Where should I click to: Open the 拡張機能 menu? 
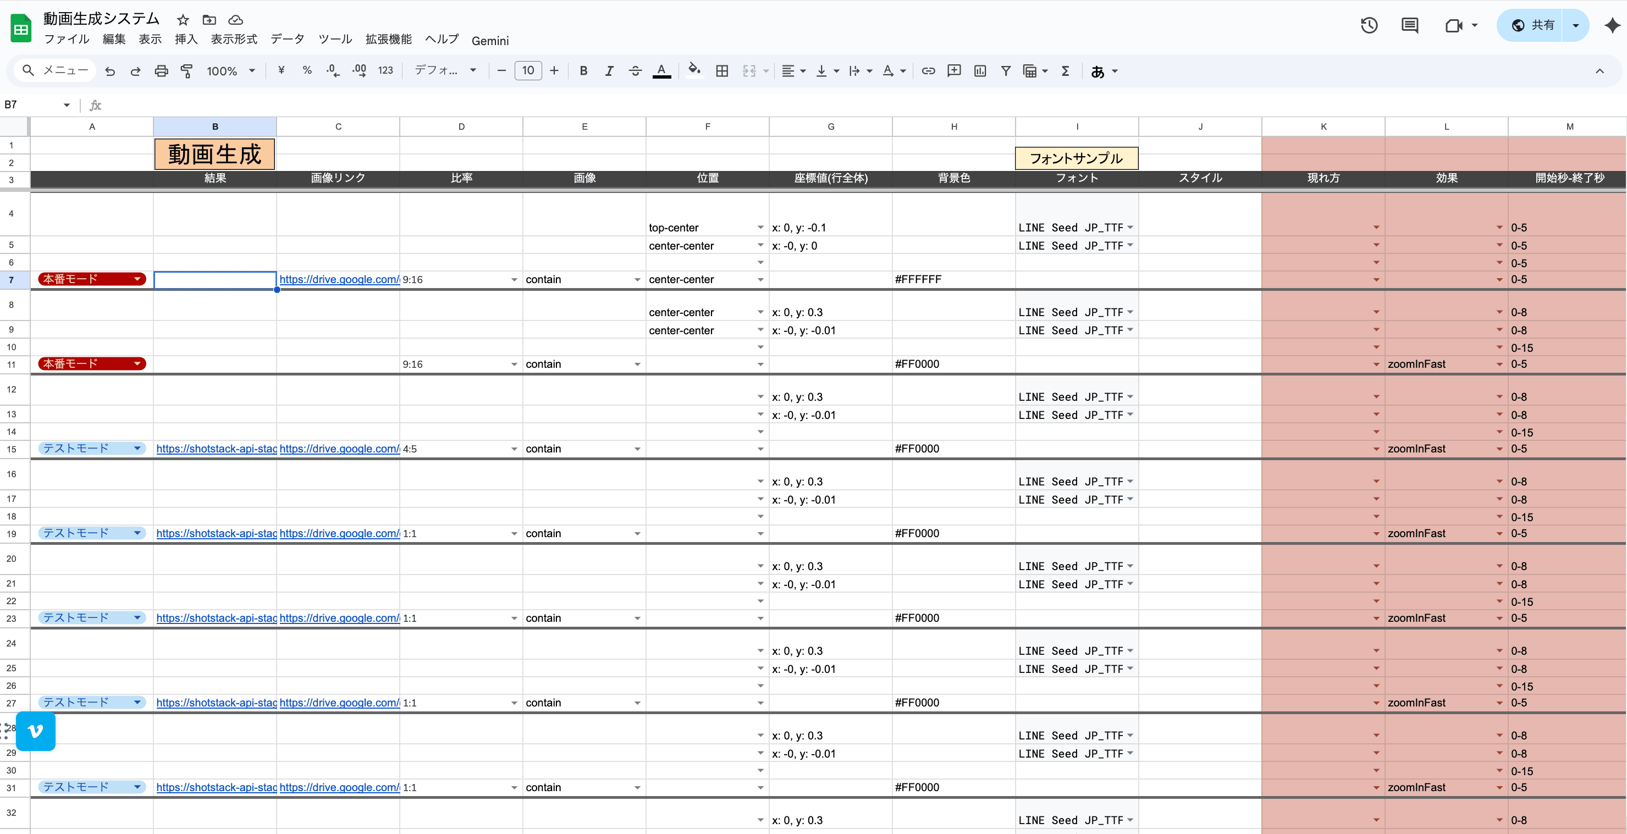[388, 39]
